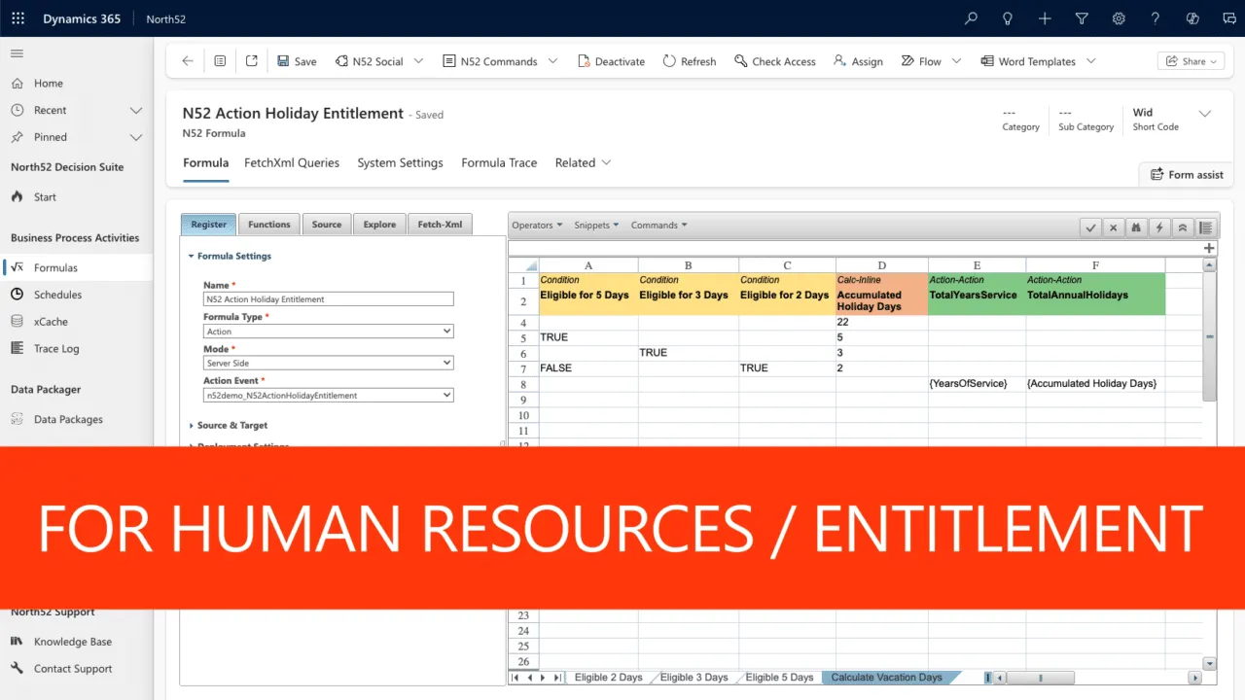Save the formula record
Image resolution: width=1245 pixels, height=700 pixels.
click(x=297, y=61)
